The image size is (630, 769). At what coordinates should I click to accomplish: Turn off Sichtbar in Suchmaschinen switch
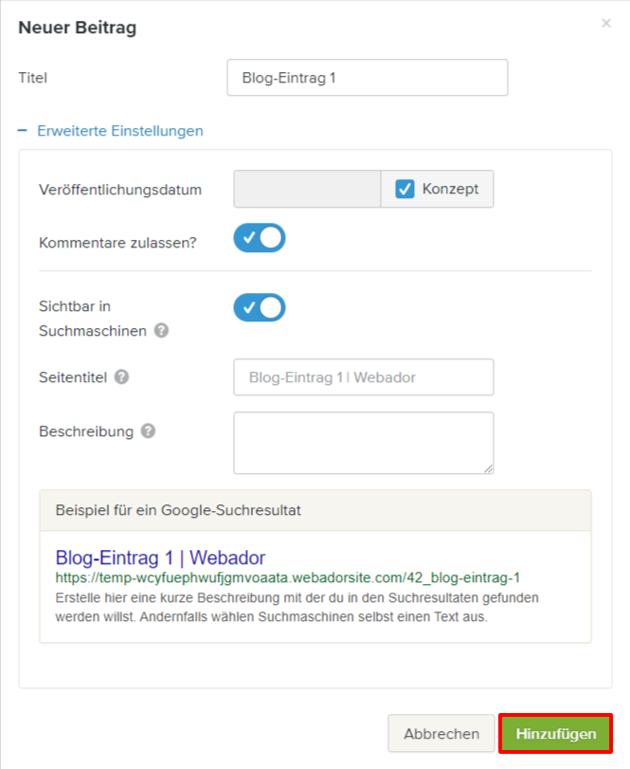pos(260,307)
